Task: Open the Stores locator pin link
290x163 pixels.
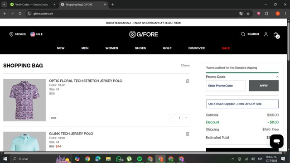Action: (18, 34)
